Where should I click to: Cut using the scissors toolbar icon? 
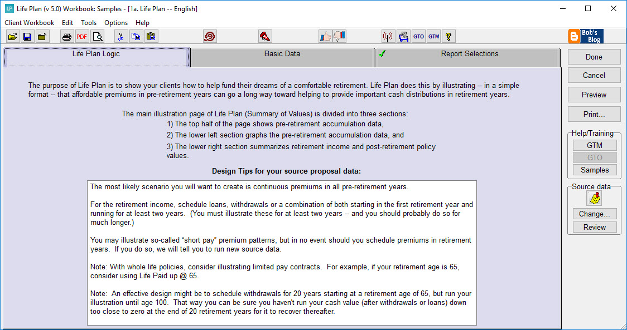pyautogui.click(x=121, y=36)
